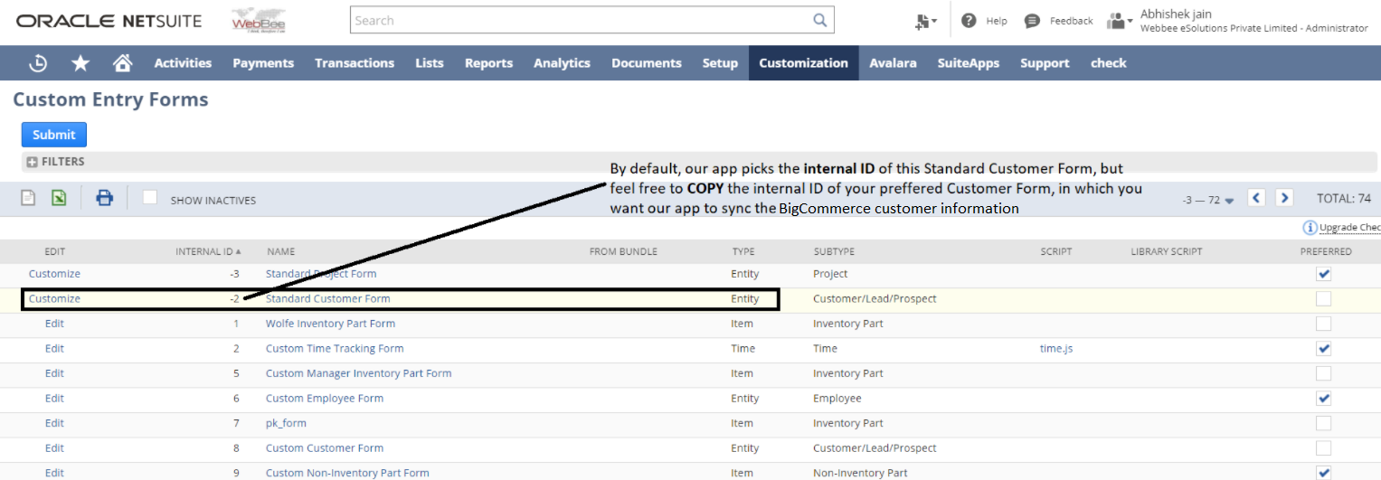Click the Help question mark icon

point(969,21)
